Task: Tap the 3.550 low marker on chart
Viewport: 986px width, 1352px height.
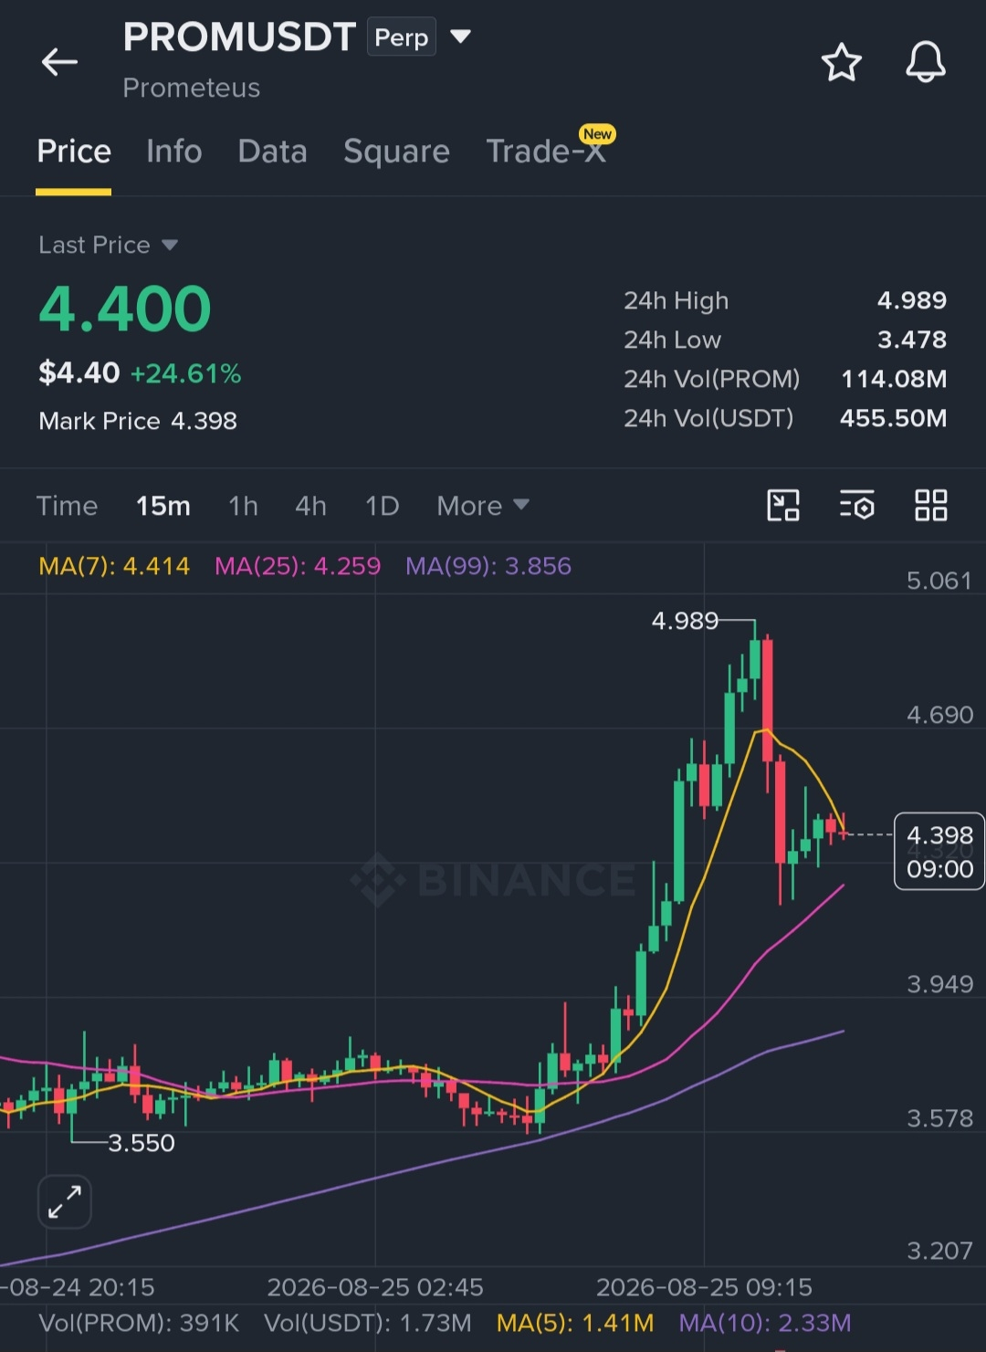Action: [x=142, y=1143]
